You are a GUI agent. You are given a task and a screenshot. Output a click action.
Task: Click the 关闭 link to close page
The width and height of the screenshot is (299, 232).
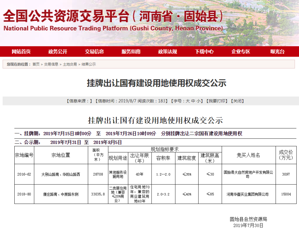click(x=237, y=101)
